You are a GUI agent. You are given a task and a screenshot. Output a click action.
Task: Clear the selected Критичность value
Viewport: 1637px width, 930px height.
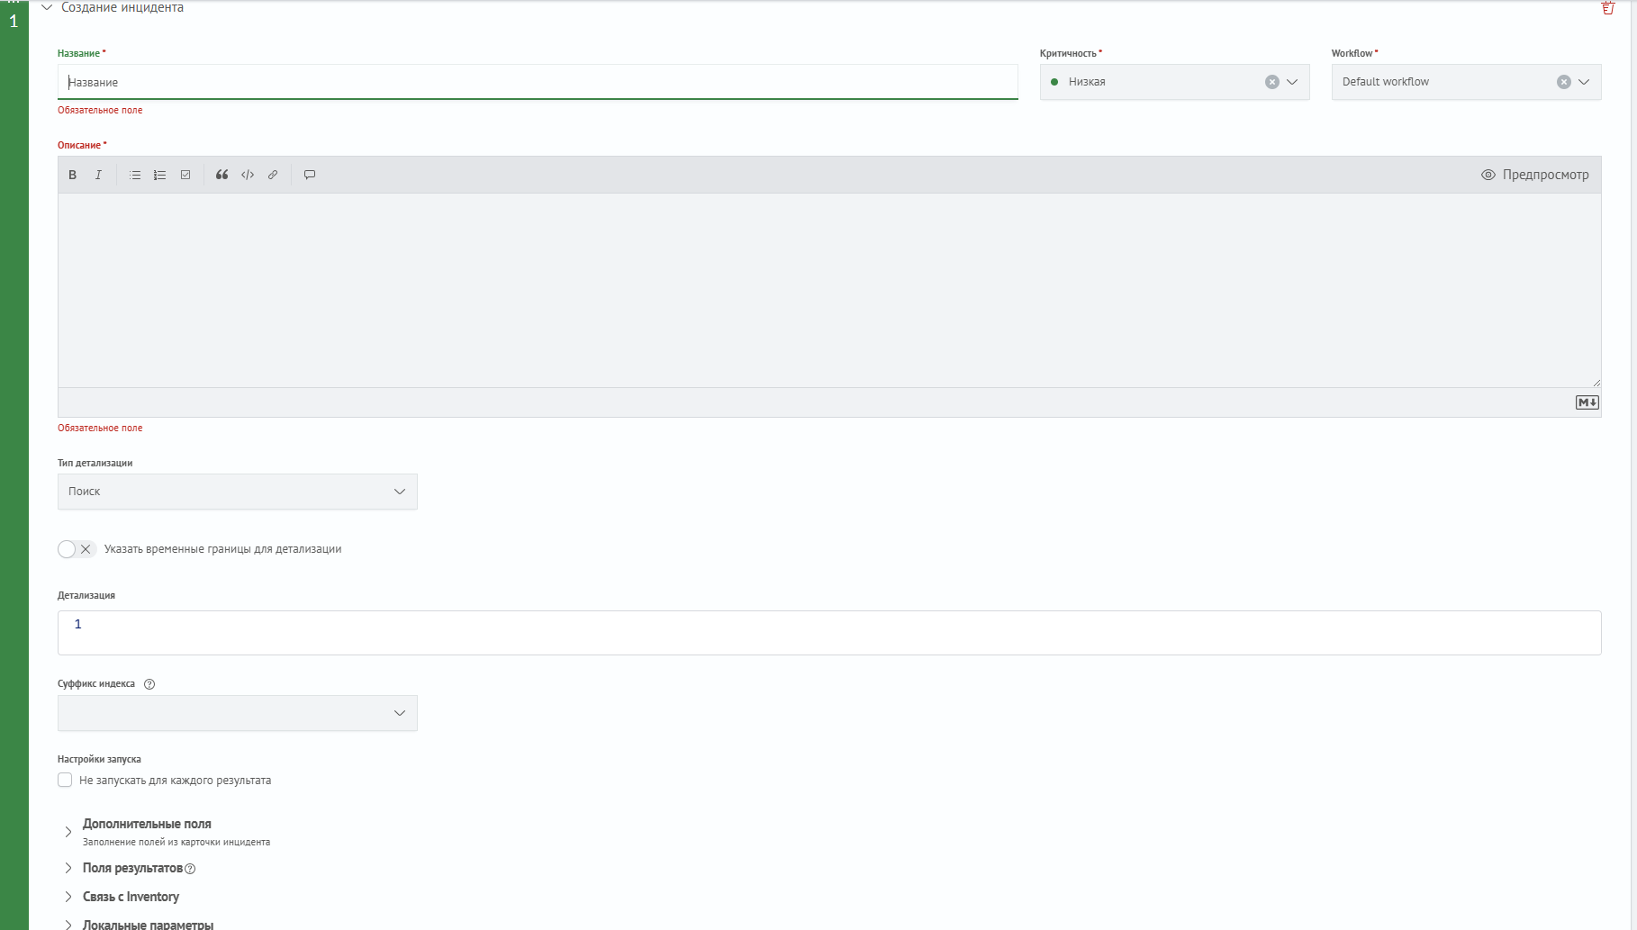click(1272, 82)
